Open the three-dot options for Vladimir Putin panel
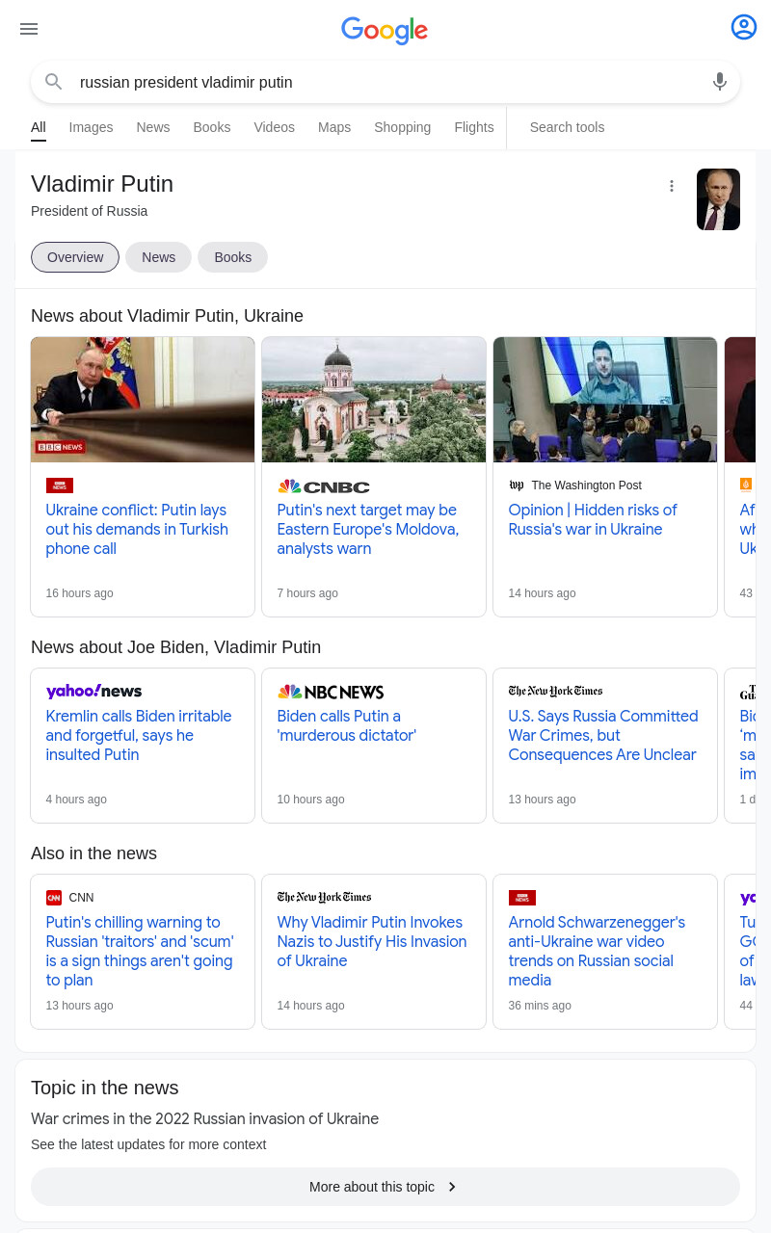 672,186
